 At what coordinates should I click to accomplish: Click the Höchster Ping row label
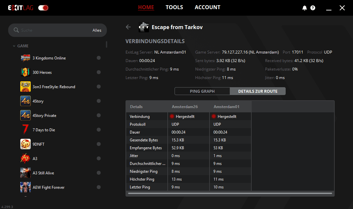[x=142, y=179]
